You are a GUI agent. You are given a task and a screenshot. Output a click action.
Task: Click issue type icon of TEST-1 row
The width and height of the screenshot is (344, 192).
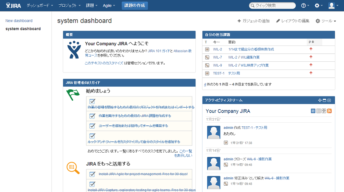[x=207, y=73]
